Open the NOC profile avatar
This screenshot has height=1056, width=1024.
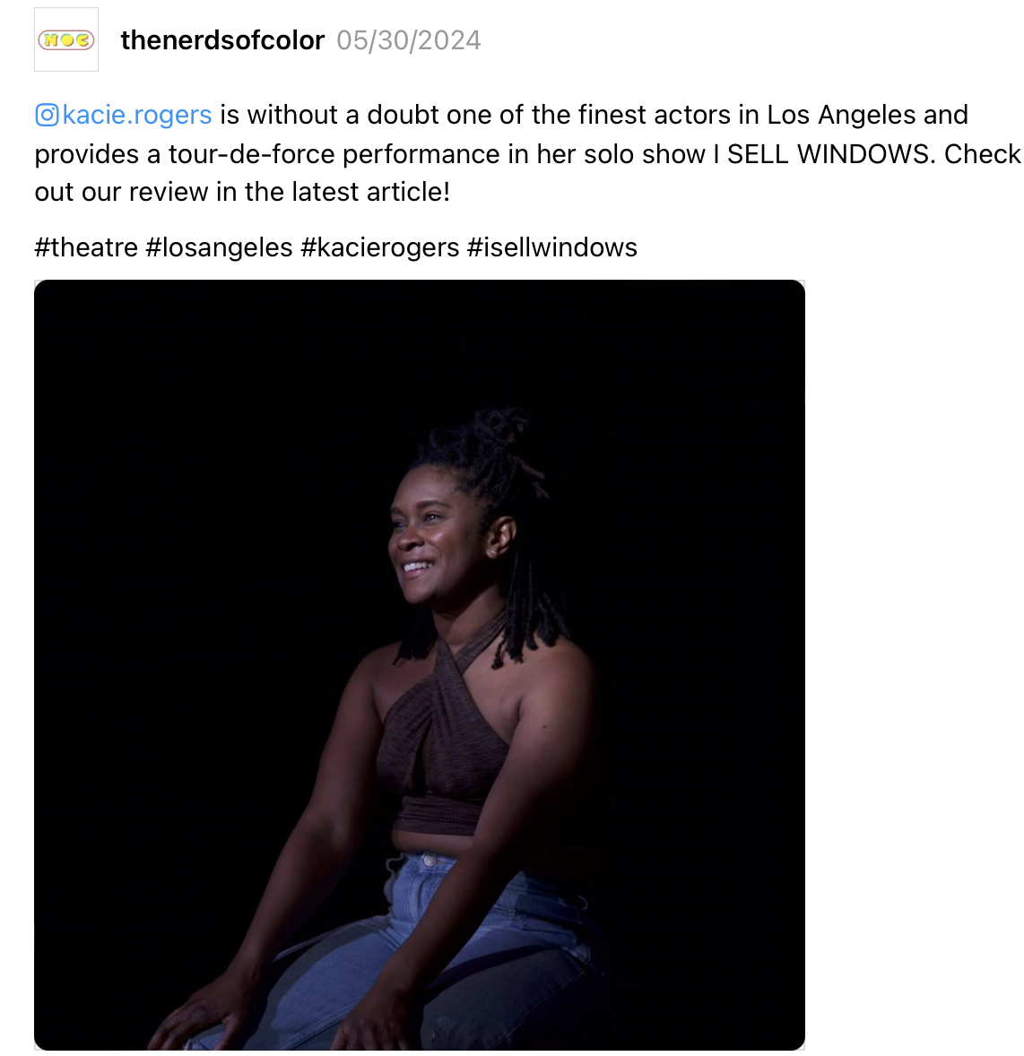coord(66,39)
